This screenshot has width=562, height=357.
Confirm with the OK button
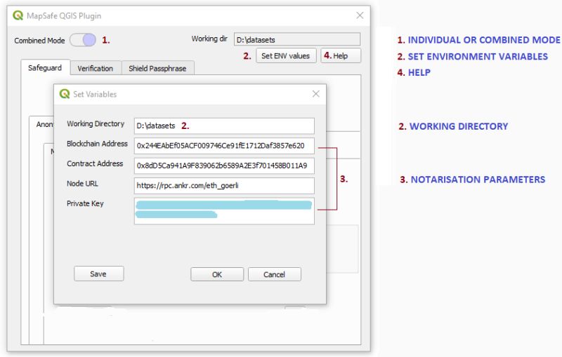pyautogui.click(x=217, y=274)
